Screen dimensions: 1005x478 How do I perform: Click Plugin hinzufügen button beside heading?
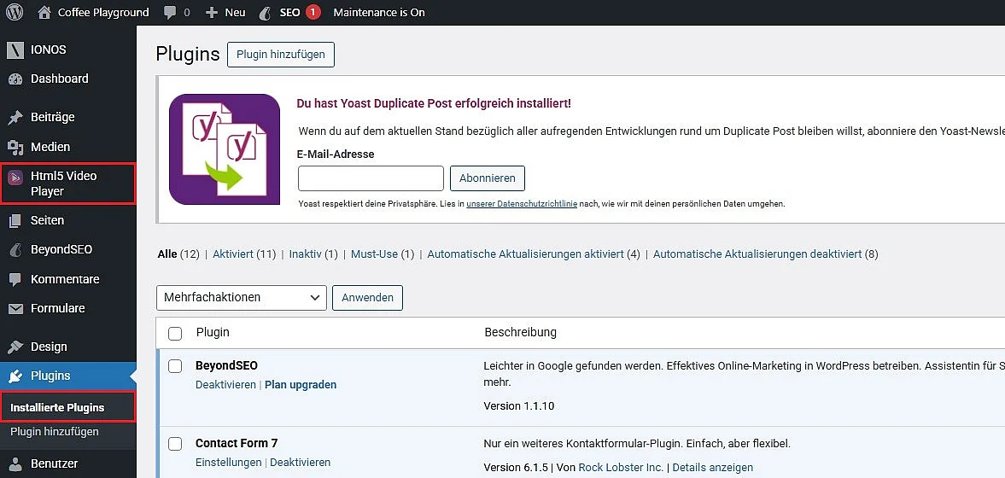click(x=281, y=55)
